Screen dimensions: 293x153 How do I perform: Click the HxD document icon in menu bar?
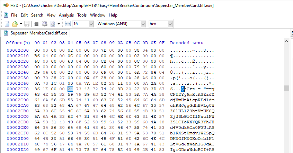pos(6,15)
